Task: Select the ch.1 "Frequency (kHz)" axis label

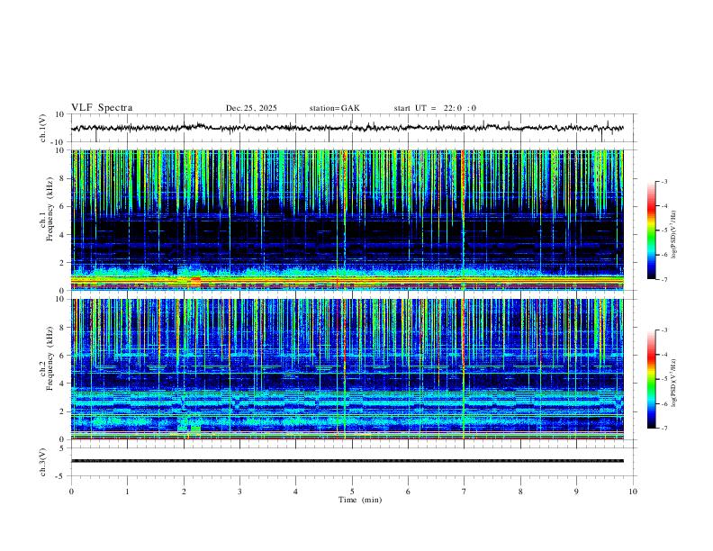Action: pos(50,209)
